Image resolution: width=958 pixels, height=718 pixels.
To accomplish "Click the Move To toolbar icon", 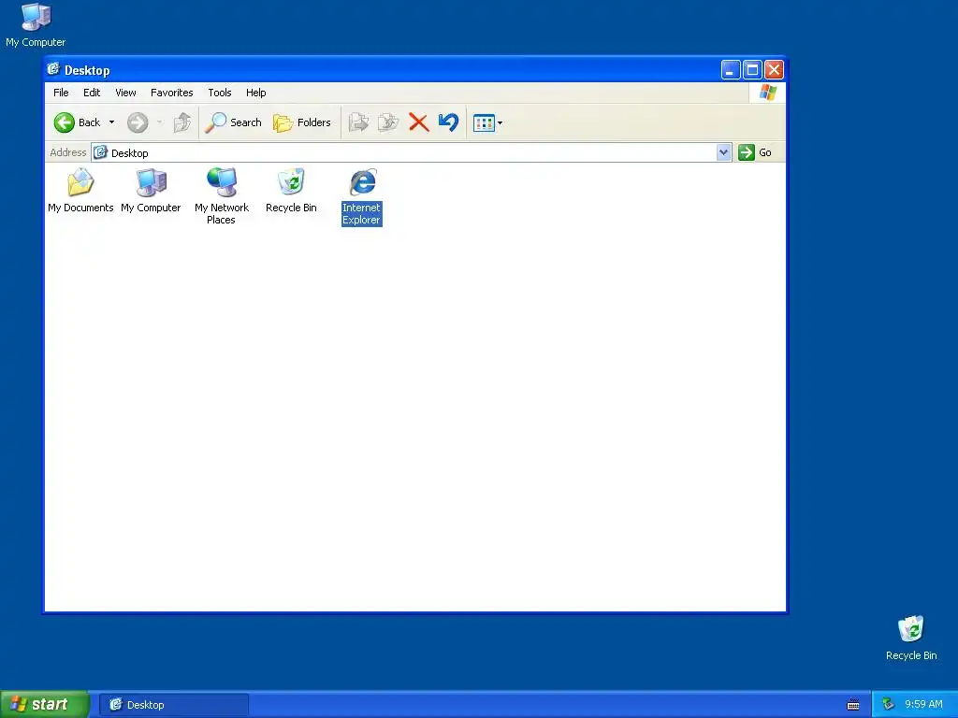I will pos(358,122).
